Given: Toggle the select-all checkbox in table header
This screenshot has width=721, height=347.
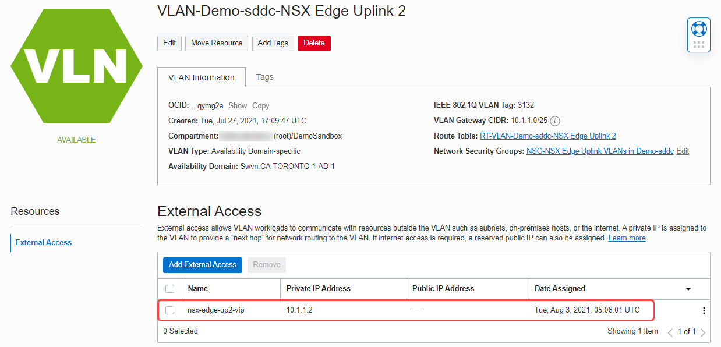Looking at the screenshot, I should (169, 288).
